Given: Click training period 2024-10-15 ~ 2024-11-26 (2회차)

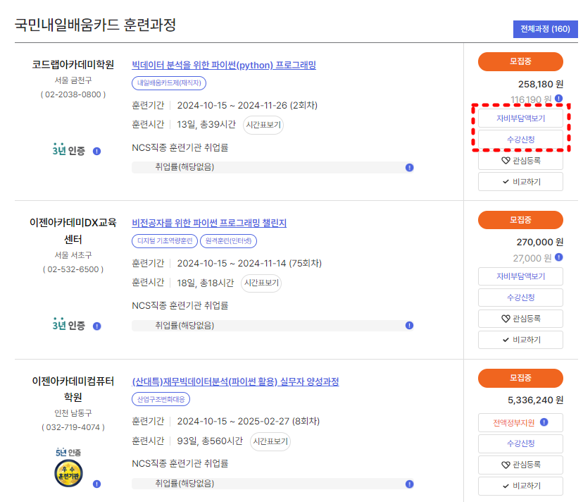Looking at the screenshot, I should 247,105.
